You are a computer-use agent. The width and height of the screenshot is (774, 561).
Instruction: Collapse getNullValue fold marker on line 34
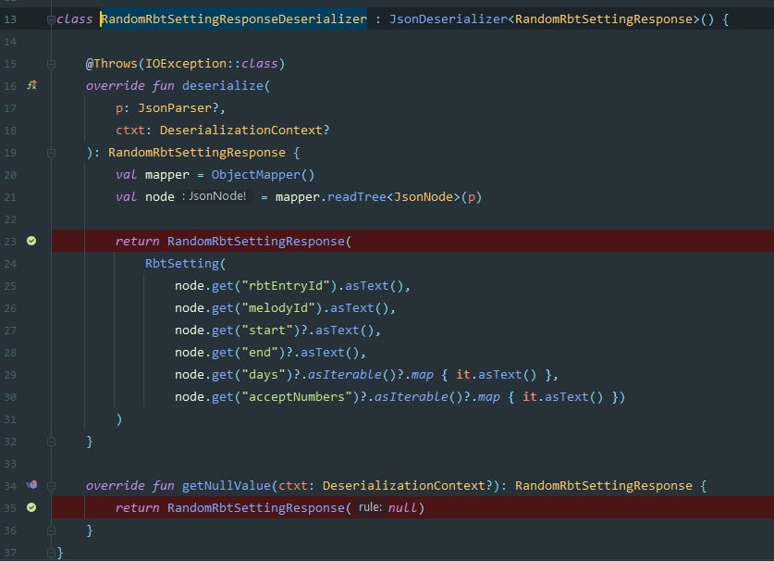(x=51, y=486)
